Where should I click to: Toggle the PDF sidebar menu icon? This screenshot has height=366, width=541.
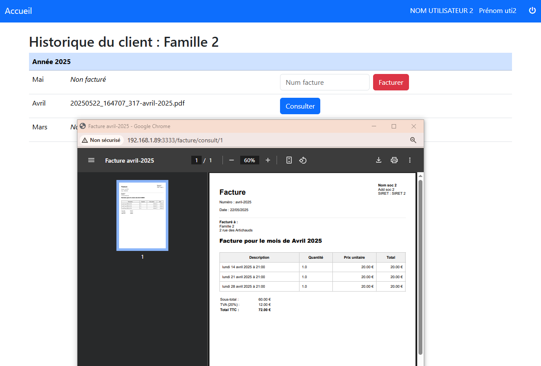click(x=91, y=160)
